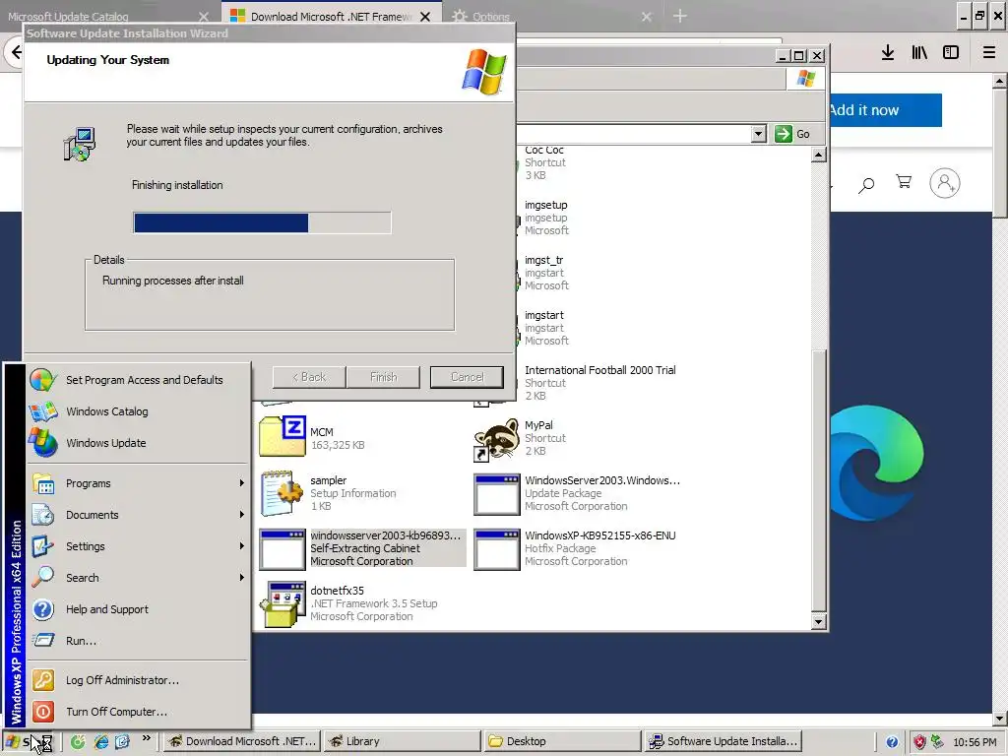Click the browser back arrow button
This screenshot has height=756, width=1008.
[16, 52]
